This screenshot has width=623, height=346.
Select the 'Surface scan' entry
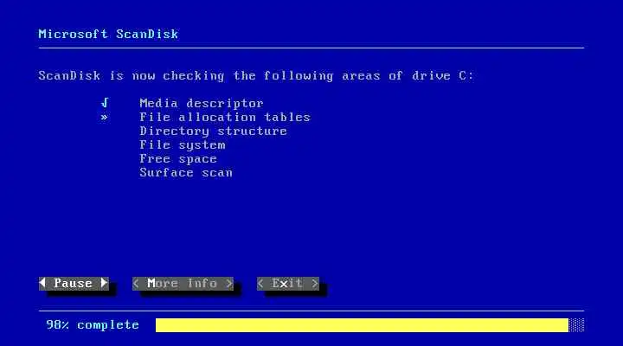186,173
